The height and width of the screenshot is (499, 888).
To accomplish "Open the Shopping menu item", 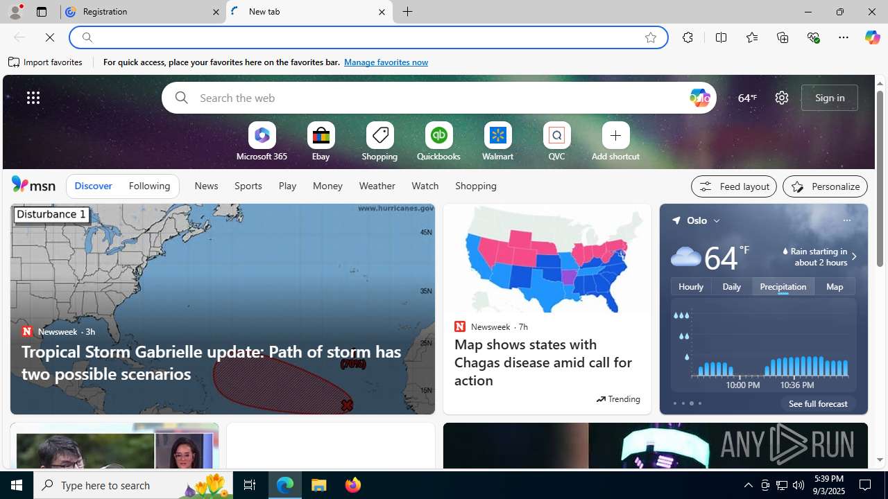I will click(476, 186).
